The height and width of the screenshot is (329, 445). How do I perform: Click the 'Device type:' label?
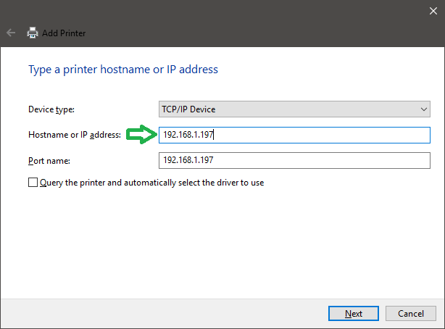[51, 109]
